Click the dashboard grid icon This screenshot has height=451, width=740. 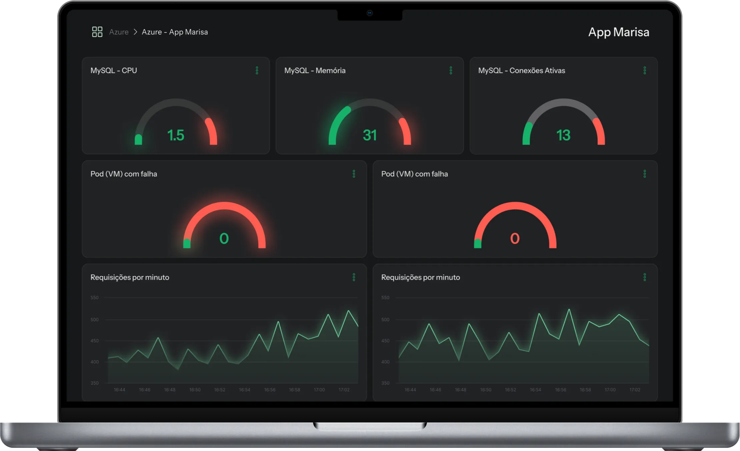tap(97, 32)
